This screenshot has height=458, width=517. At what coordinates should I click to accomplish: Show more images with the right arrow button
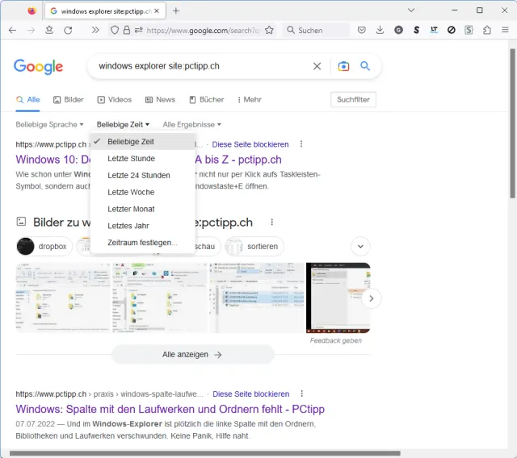point(372,298)
